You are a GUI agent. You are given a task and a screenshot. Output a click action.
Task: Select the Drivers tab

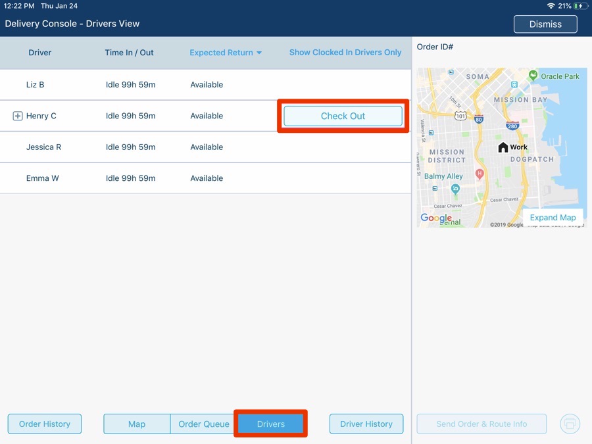270,424
